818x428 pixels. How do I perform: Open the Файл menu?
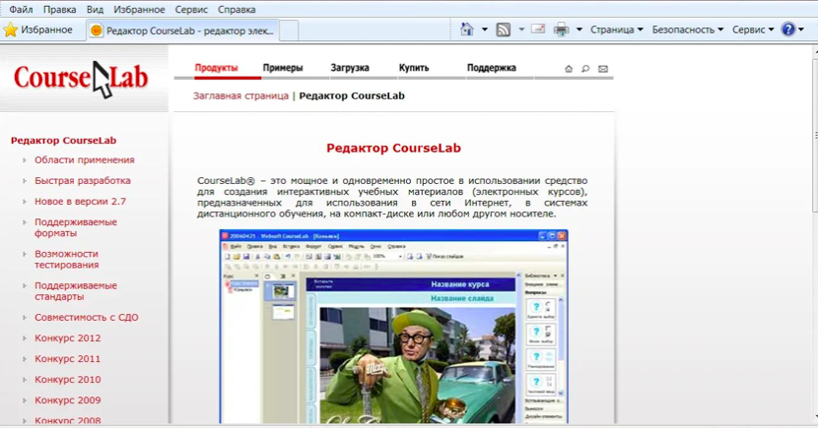[x=21, y=10]
